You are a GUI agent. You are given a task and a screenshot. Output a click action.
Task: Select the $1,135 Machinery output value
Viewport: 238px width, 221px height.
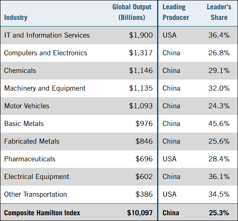[141, 88]
